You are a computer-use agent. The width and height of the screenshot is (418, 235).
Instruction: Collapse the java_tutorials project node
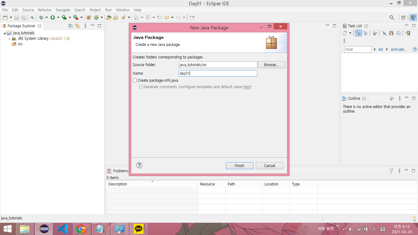(x=5, y=33)
